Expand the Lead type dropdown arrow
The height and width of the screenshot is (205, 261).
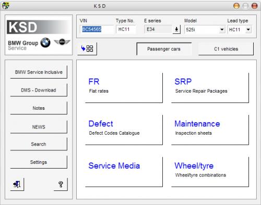(248, 30)
